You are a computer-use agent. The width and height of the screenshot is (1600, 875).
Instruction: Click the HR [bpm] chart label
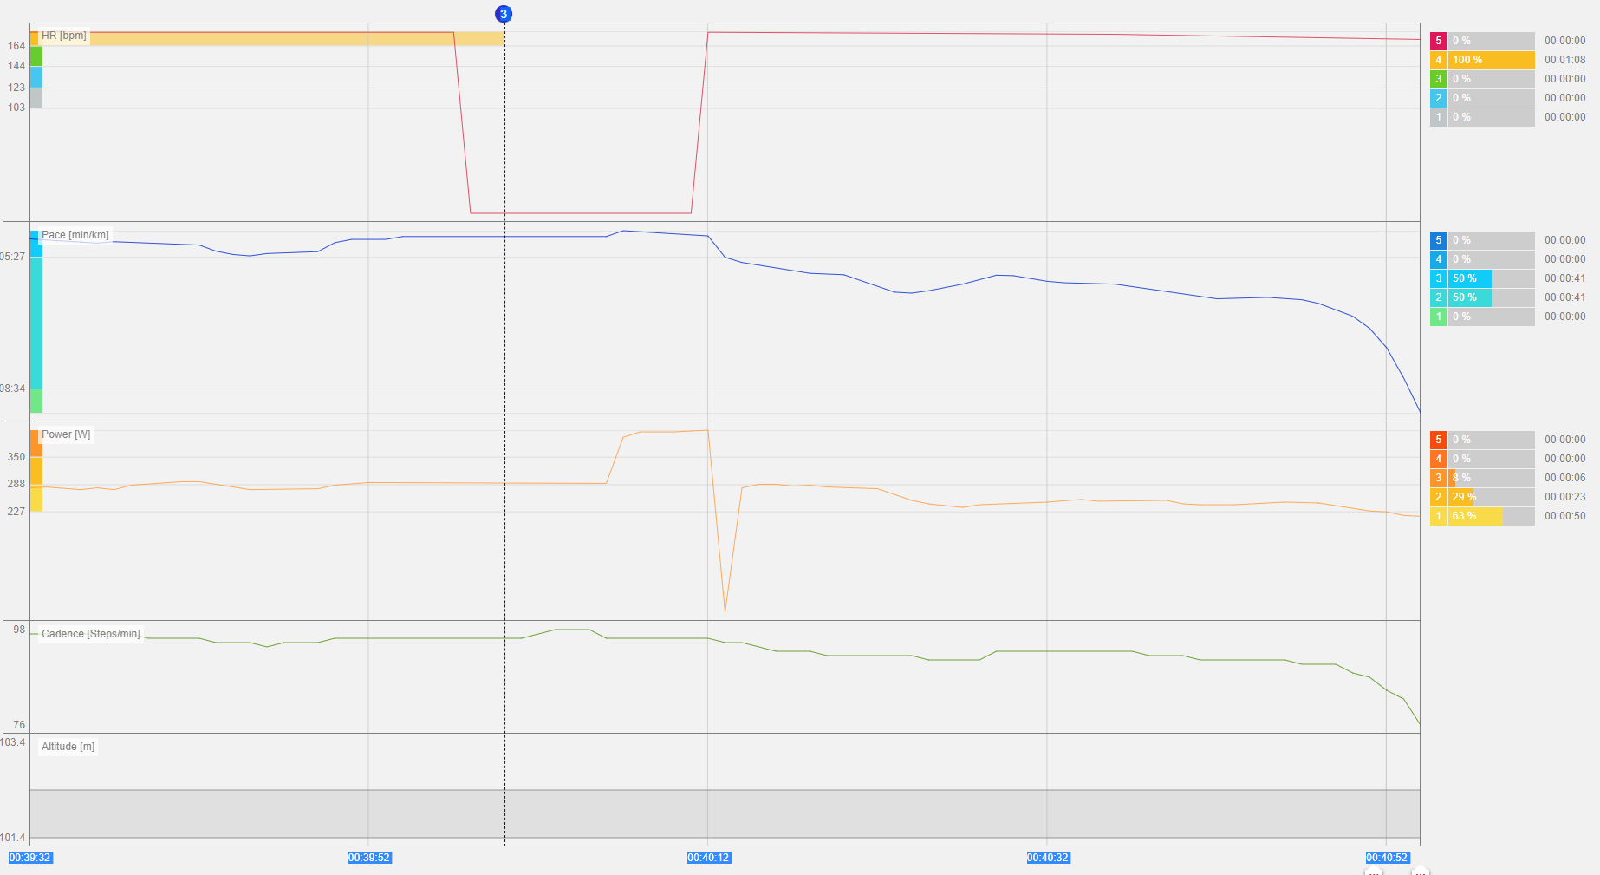tap(64, 36)
